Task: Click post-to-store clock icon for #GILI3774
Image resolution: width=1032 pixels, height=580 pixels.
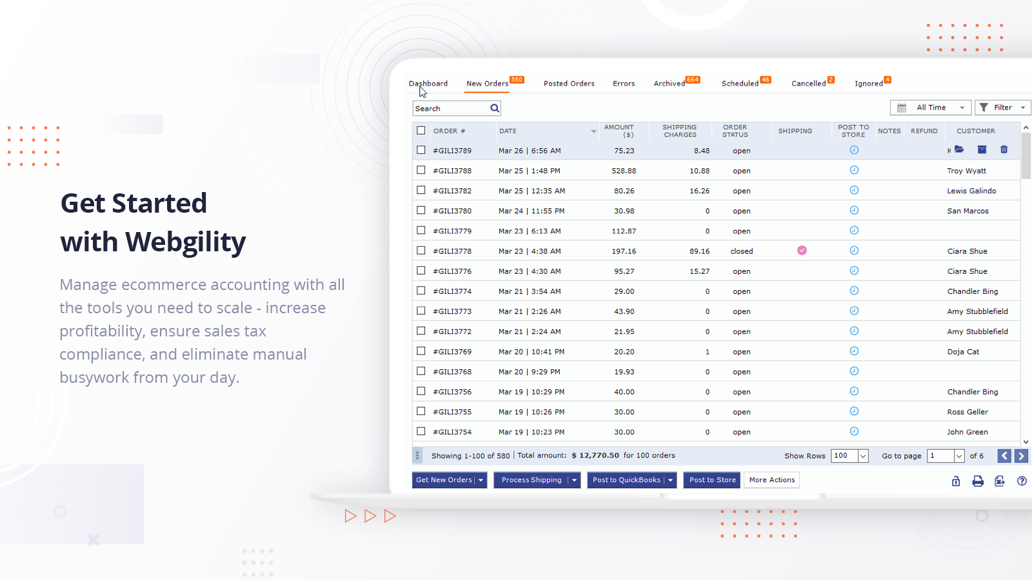Action: [854, 291]
